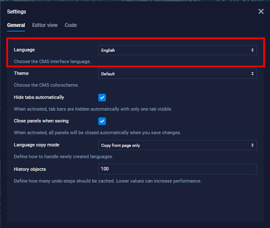Click the Hide tabs automatically label text
Viewport: 270px width, 228px height.
click(x=39, y=97)
